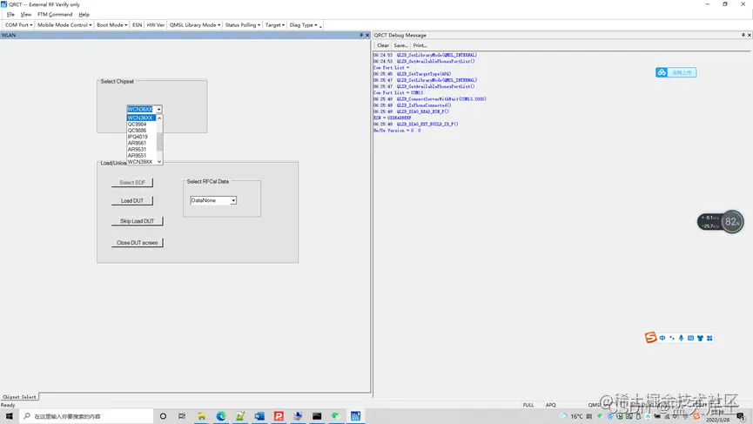Open the FTM Command menu
This screenshot has height=424, width=753.
click(x=55, y=15)
